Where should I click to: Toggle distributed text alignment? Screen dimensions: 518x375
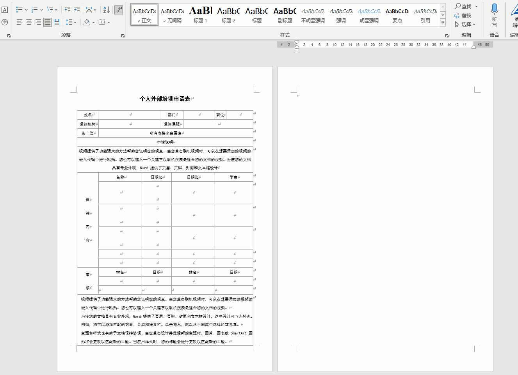point(57,22)
